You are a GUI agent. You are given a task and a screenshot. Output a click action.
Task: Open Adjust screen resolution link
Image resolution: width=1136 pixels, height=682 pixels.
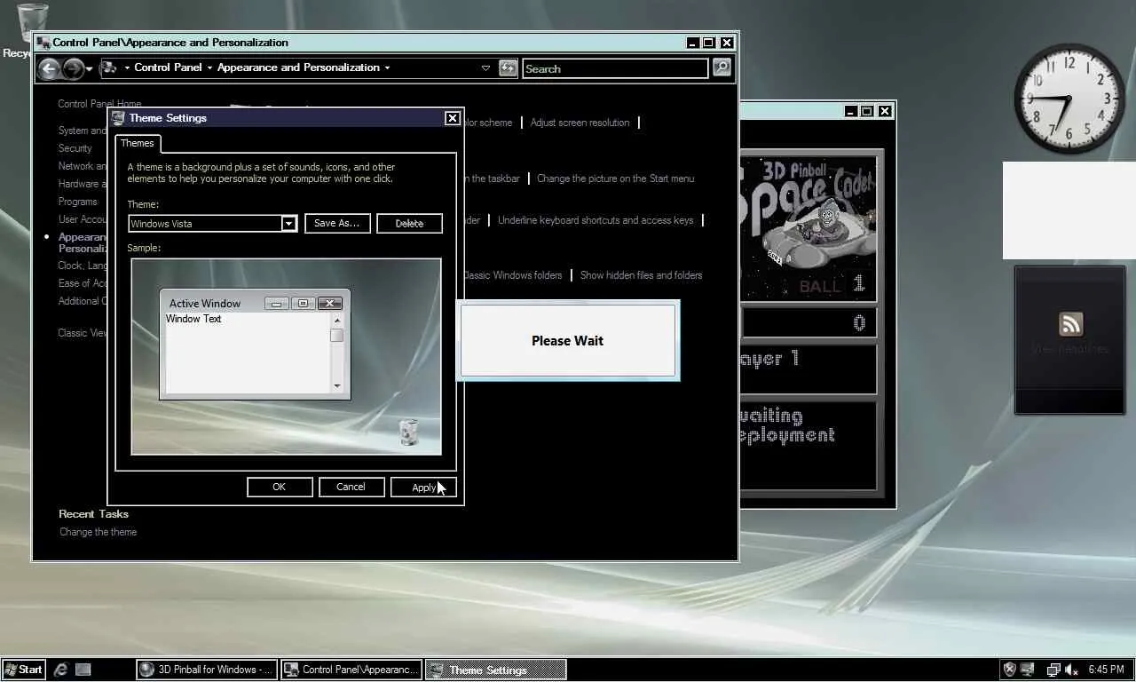[580, 123]
